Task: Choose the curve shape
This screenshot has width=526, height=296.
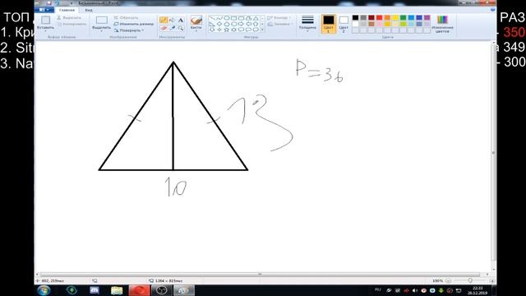Action: [x=219, y=18]
